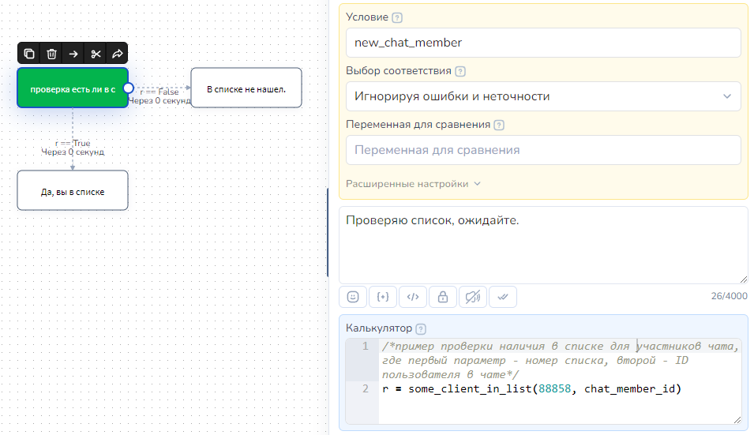Viewport: 754px width, 435px height.
Task: Click the condition field containing 'new_chat_member'
Action: (543, 43)
